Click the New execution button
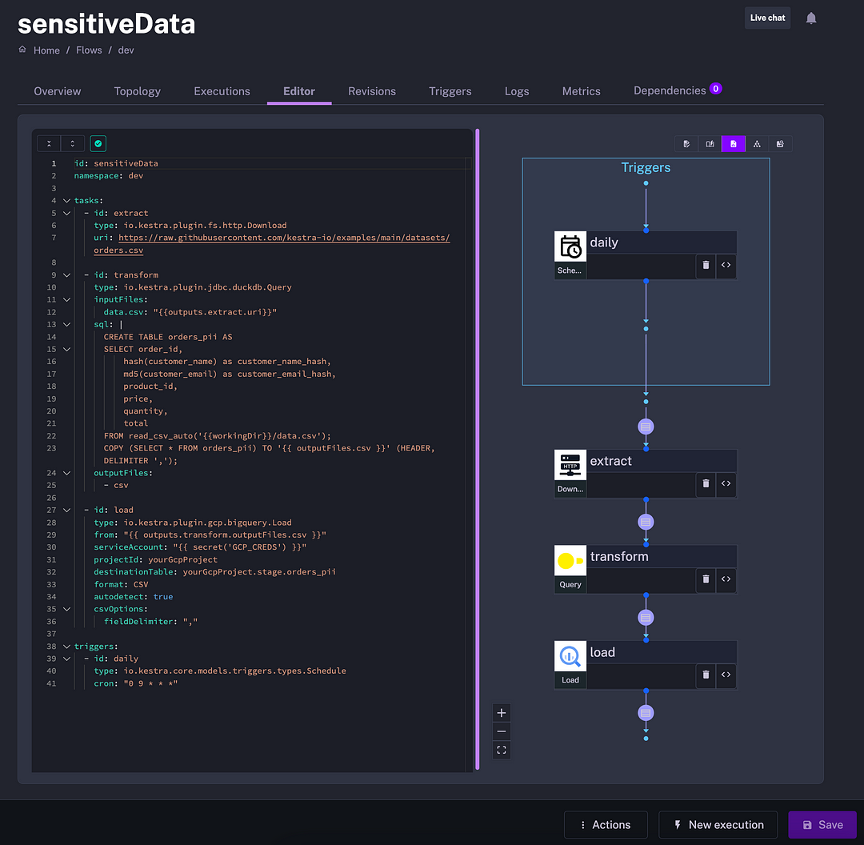This screenshot has height=845, width=864. tap(718, 825)
